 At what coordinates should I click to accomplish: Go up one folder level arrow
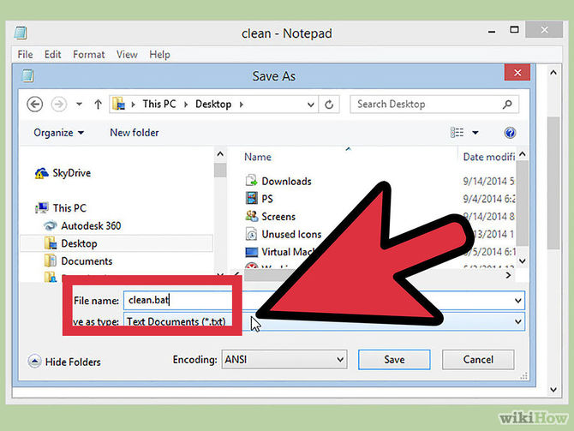98,105
